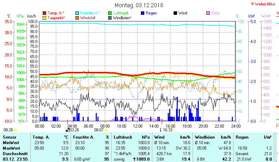Screen dimensions: 279x162
Task: Click the blue marker left of 16:33
Action: point(161,130)
